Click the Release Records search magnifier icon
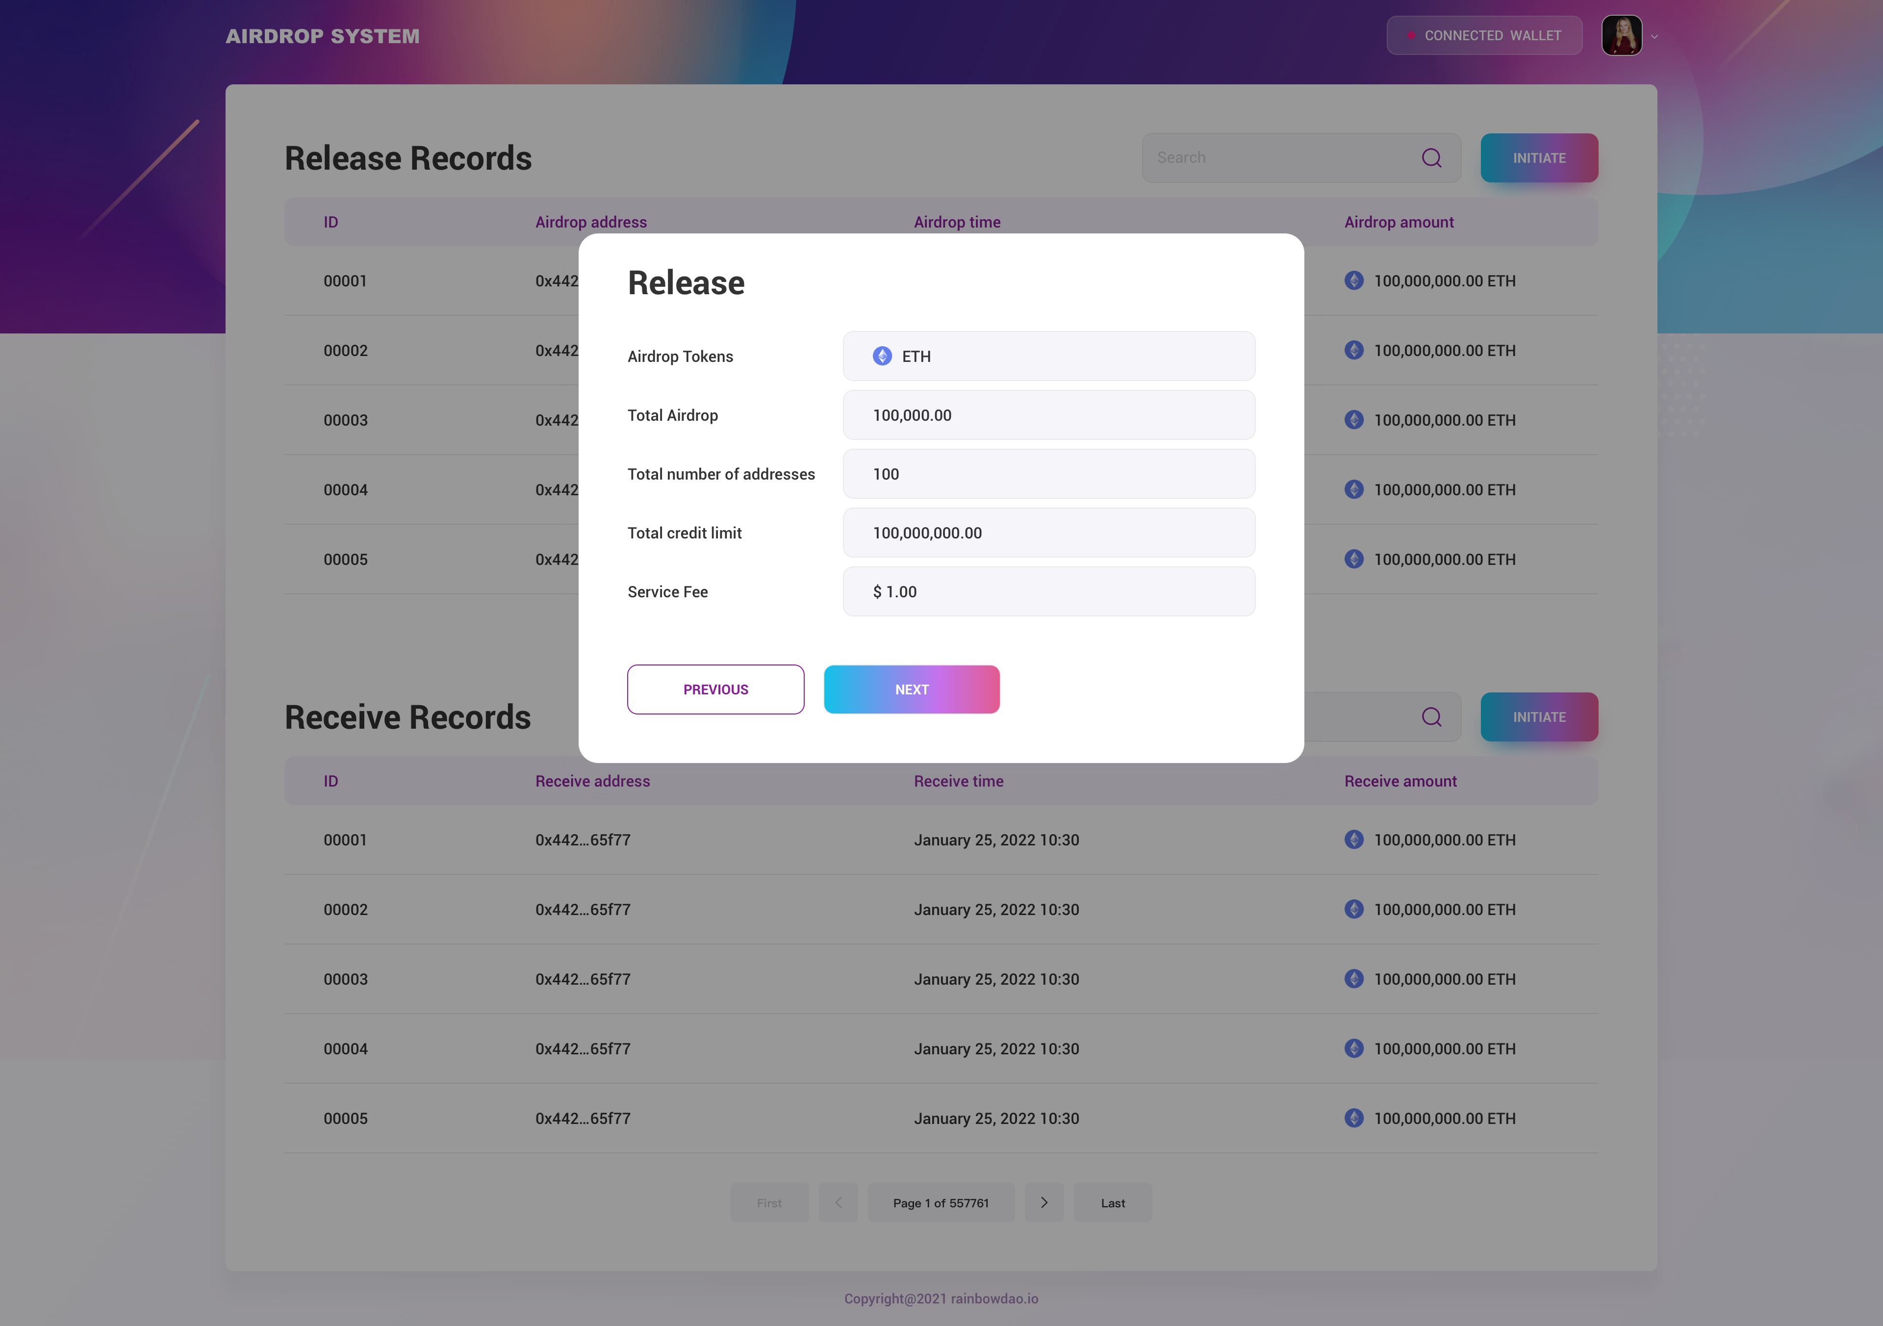The image size is (1883, 1326). click(1431, 157)
